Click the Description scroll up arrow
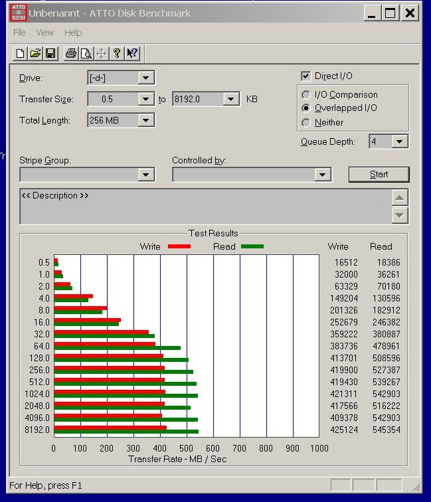 pos(400,197)
